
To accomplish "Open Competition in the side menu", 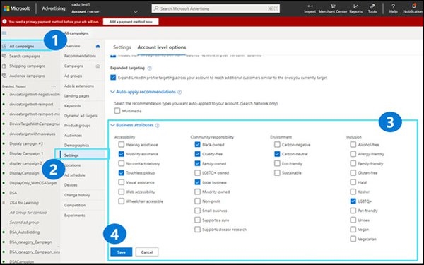I will [75, 205].
